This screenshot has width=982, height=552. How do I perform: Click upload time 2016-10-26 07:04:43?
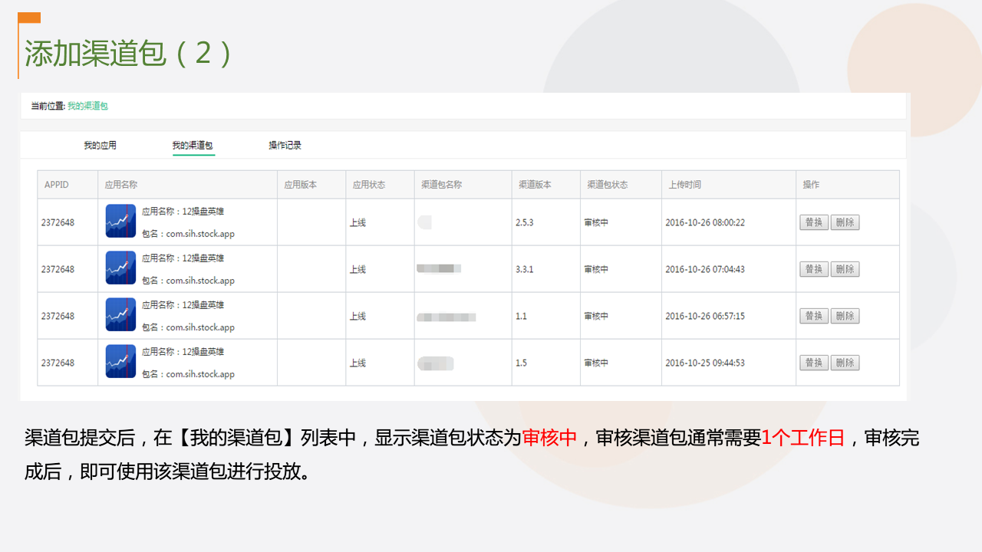(705, 269)
